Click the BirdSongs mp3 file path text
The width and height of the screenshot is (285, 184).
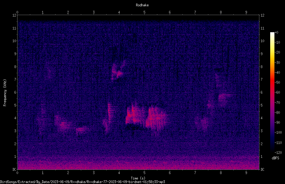click(82, 182)
